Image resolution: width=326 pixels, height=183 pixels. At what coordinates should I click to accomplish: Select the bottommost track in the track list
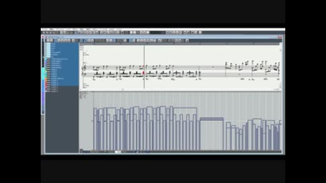coord(62,91)
